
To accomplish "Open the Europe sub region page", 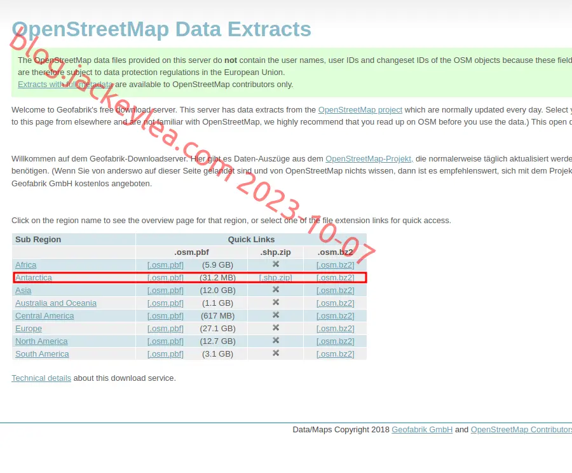I will click(29, 329).
